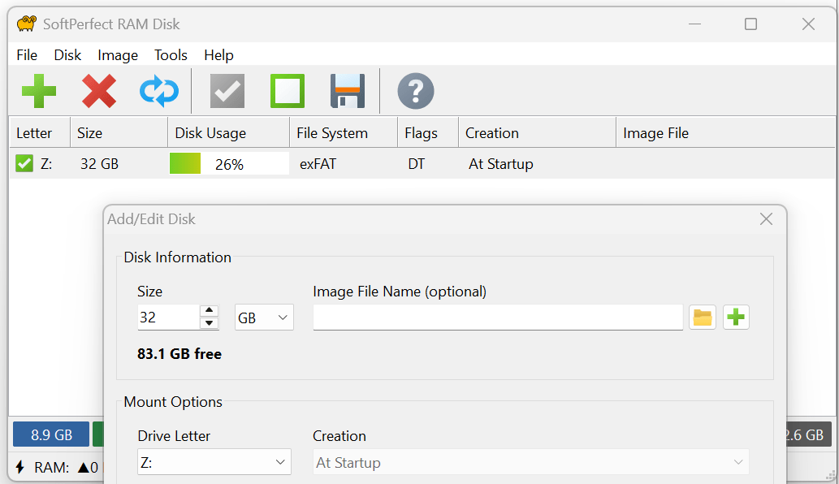Click the Image File Name text field
Image resolution: width=839 pixels, height=484 pixels.
pyautogui.click(x=498, y=318)
